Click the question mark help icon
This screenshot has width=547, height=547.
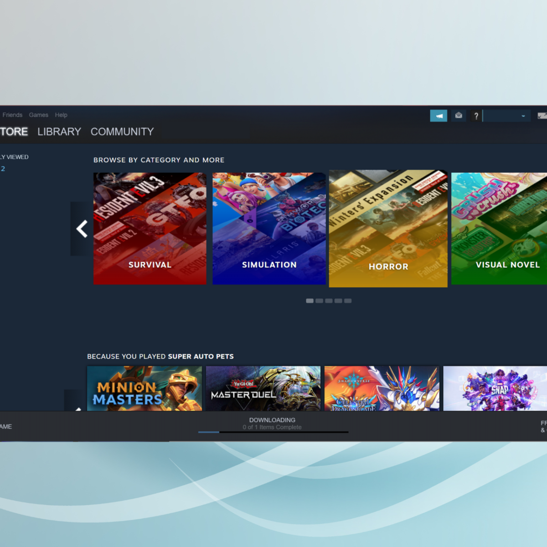[476, 116]
